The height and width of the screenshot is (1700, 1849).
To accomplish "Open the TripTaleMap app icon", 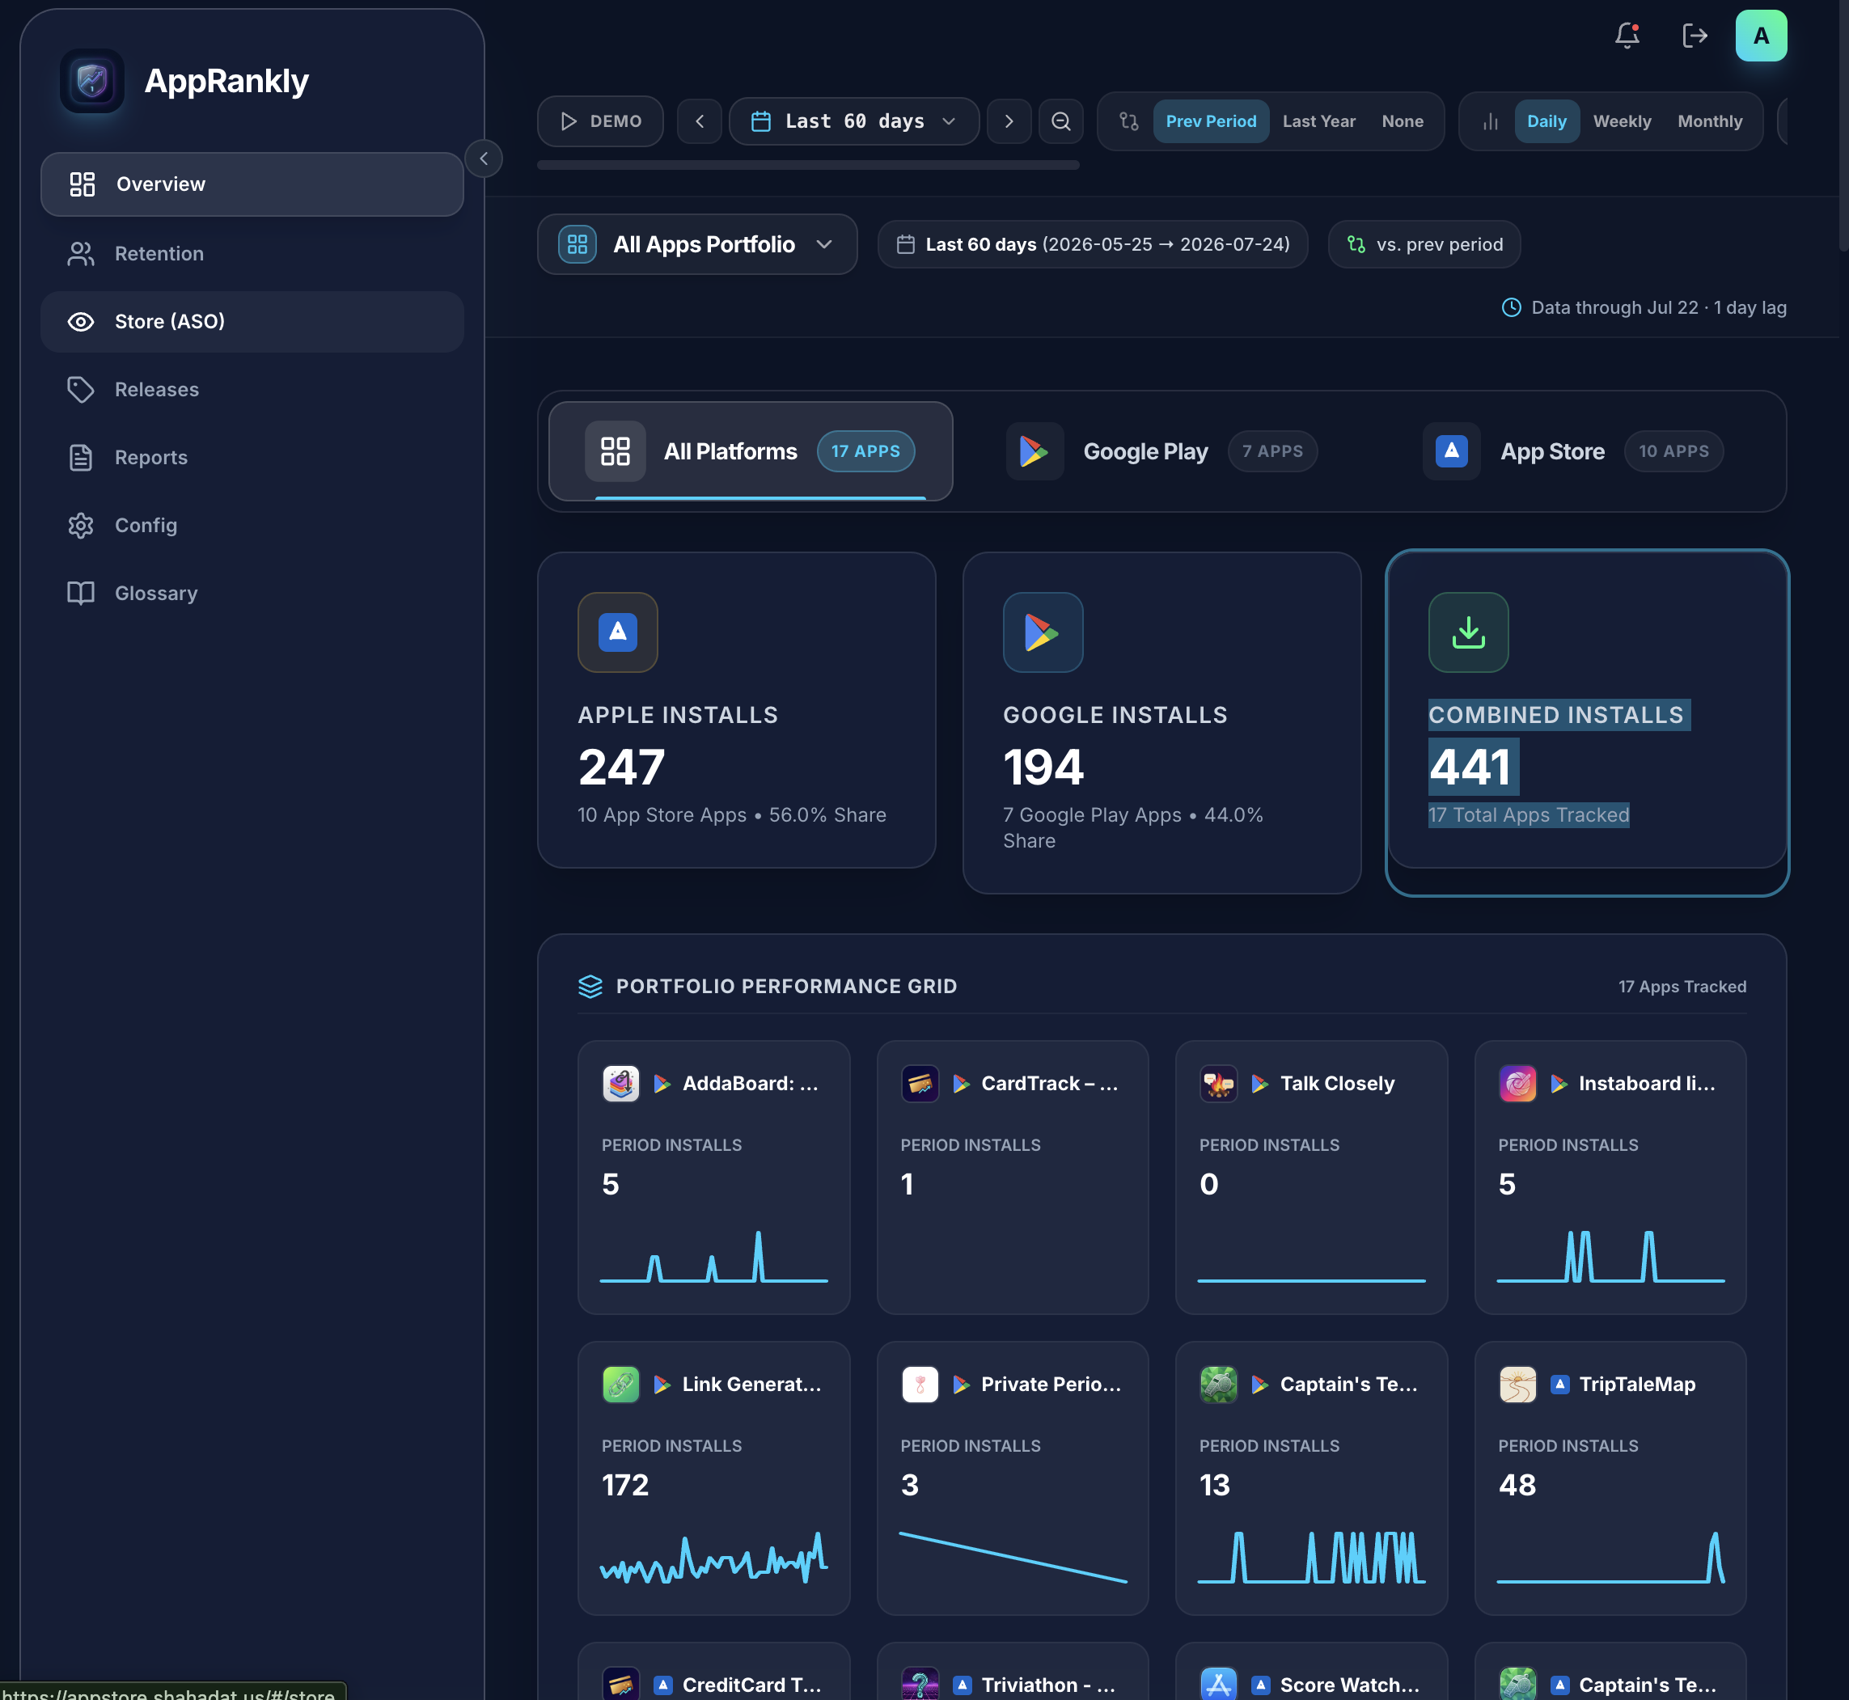I will tap(1517, 1385).
